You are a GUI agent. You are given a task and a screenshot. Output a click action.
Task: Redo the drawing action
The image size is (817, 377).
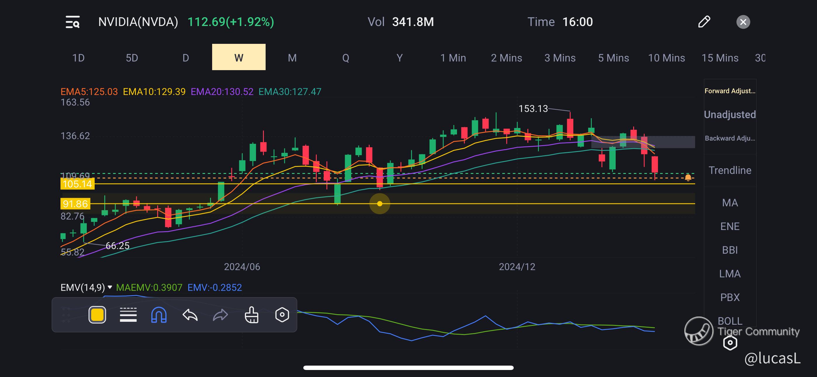pos(220,315)
